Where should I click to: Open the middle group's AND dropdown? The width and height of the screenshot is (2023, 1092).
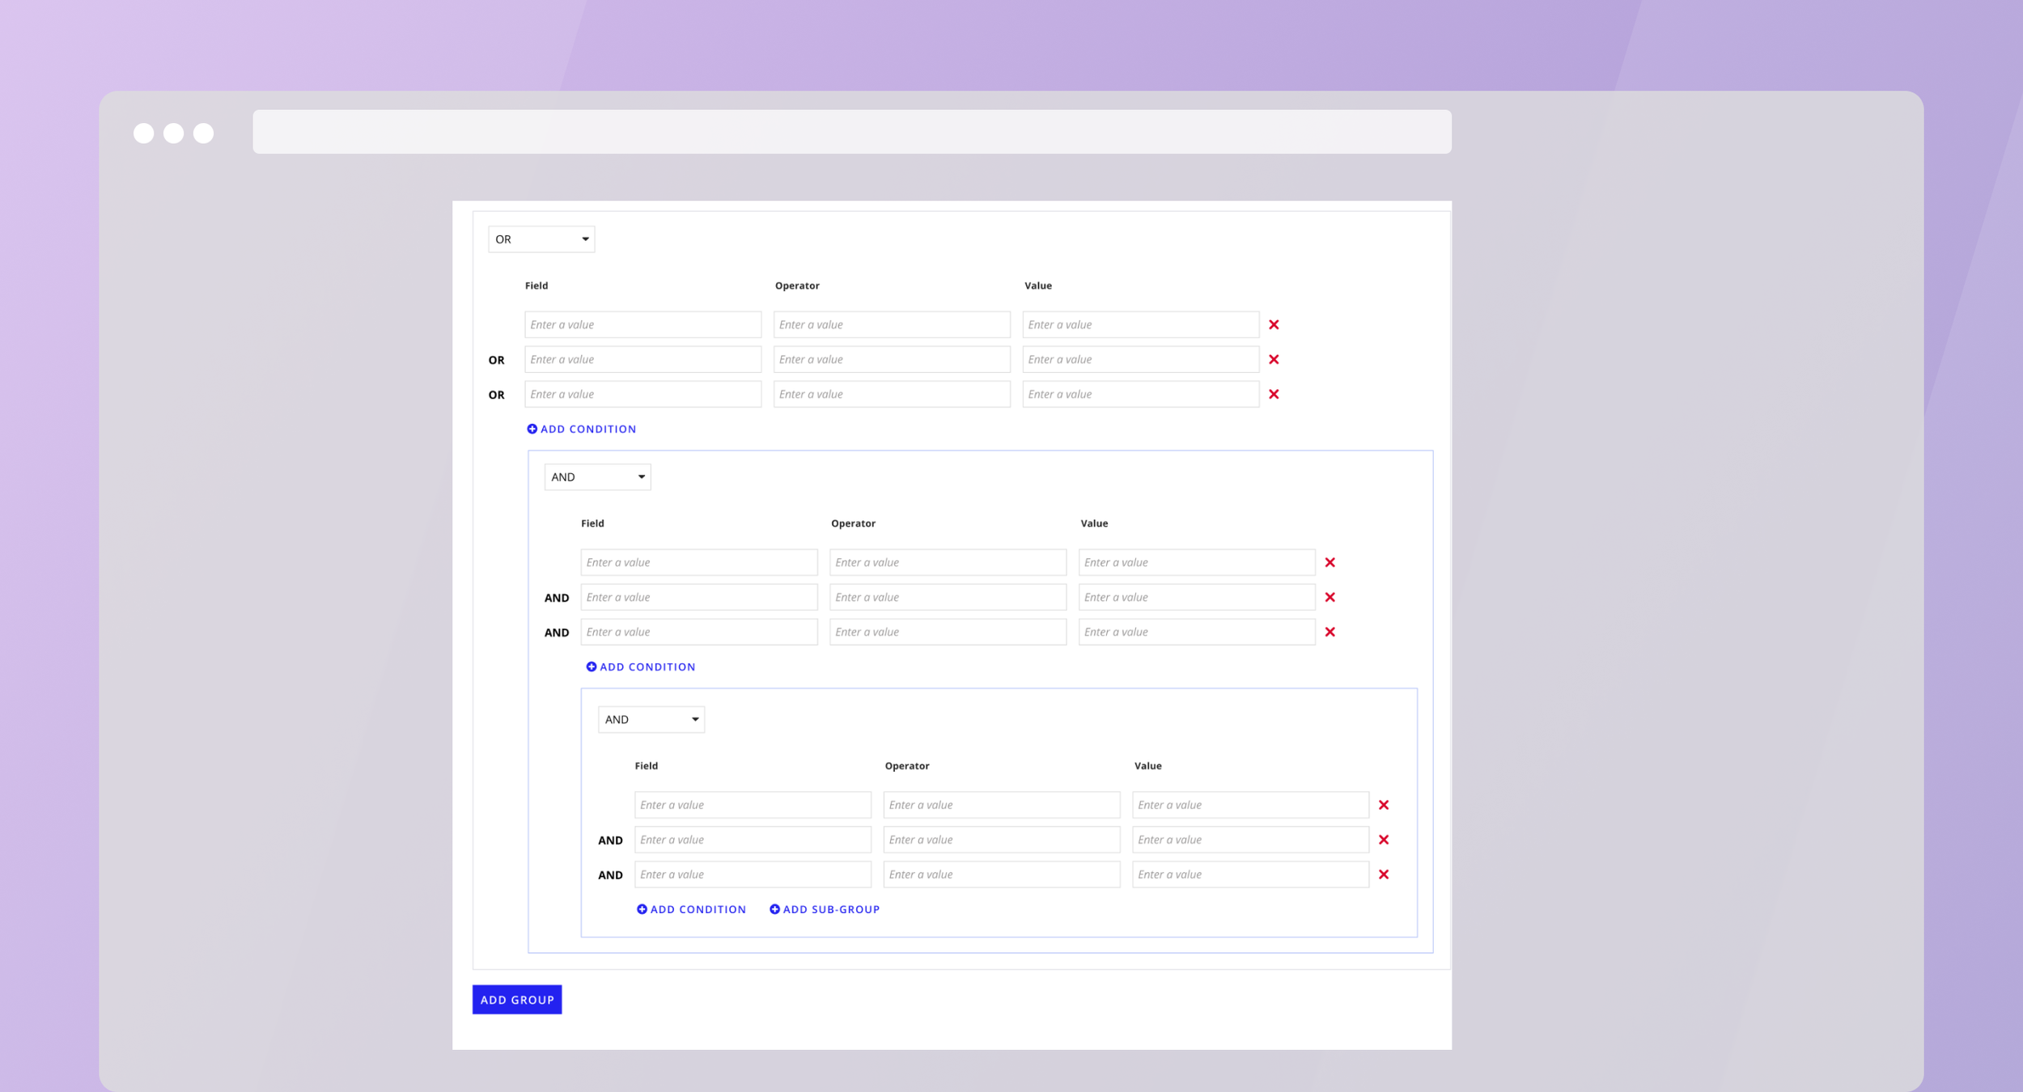(597, 477)
